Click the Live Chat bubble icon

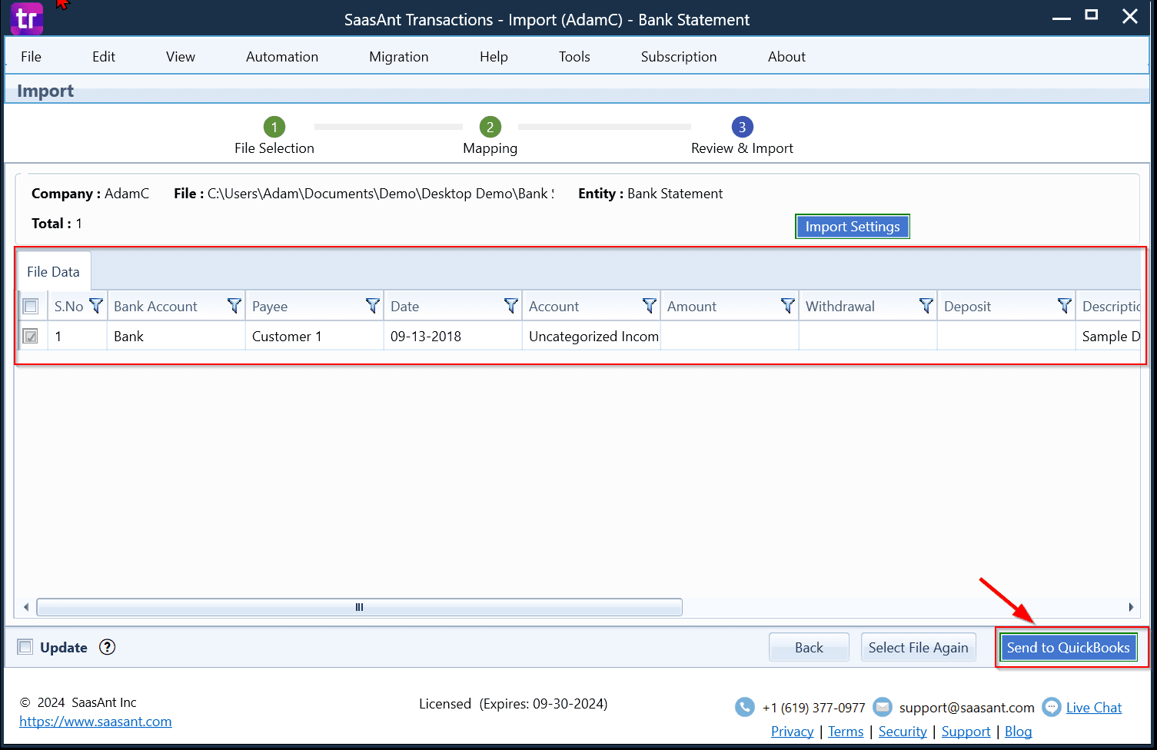tap(1052, 707)
